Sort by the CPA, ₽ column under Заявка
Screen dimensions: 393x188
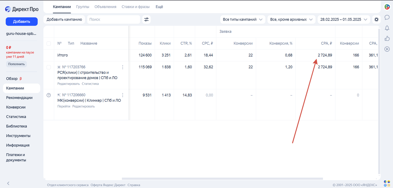[x=327, y=43]
